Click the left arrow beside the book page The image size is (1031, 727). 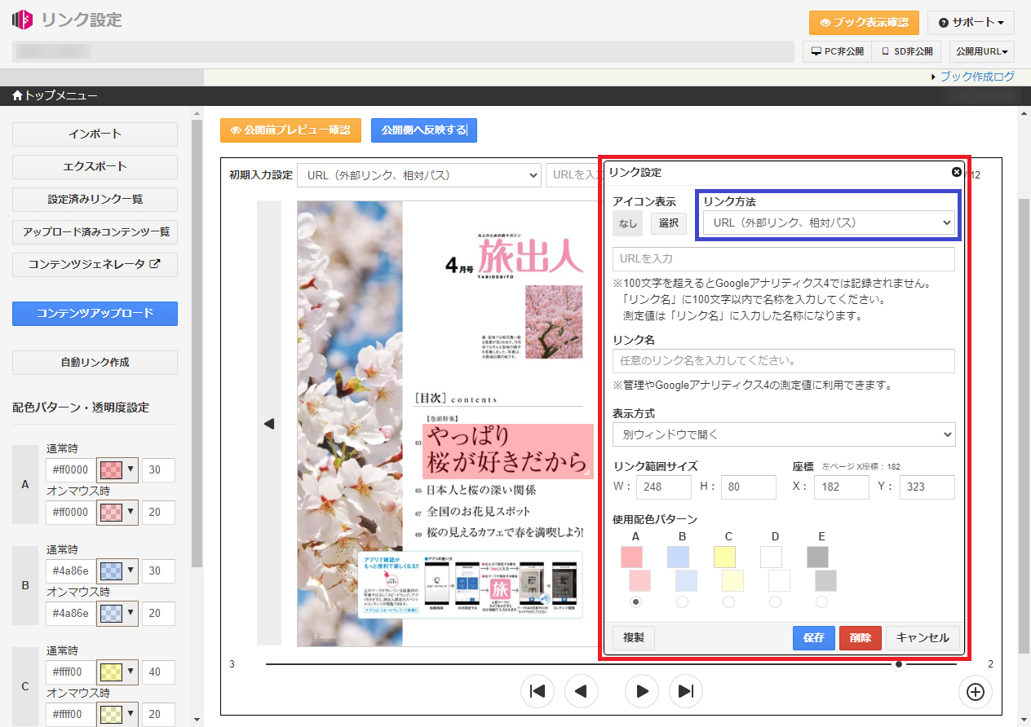click(x=269, y=423)
